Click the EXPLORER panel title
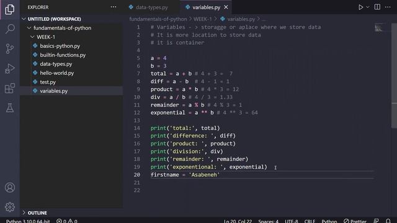This screenshot has width=397, height=223. pos(38,7)
